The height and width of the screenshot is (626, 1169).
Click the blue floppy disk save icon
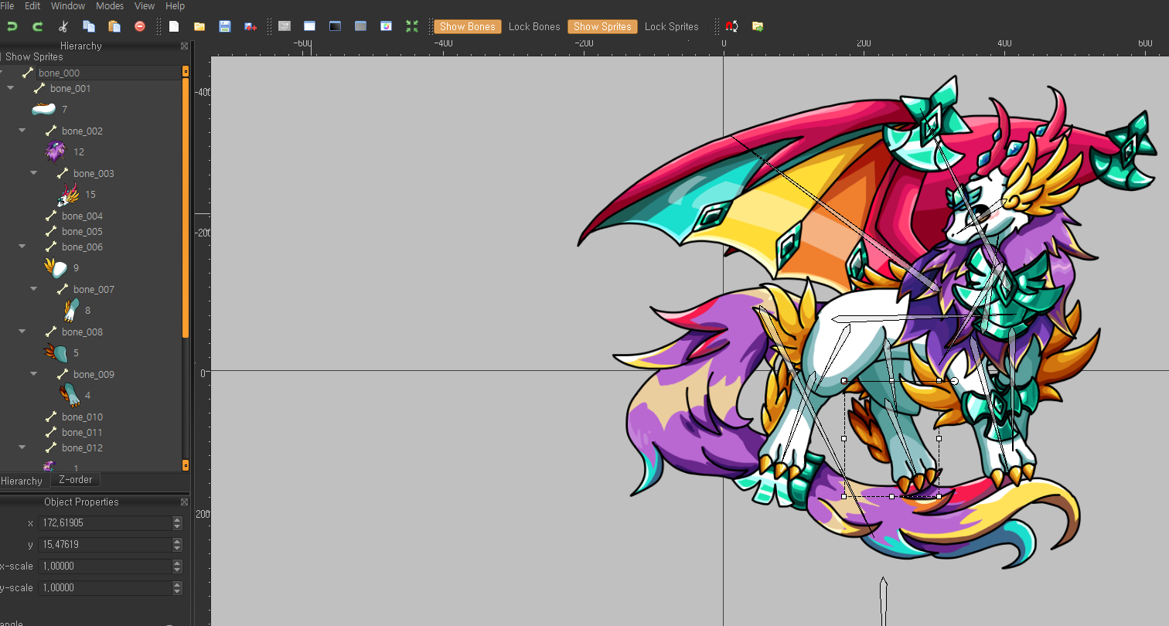point(225,26)
